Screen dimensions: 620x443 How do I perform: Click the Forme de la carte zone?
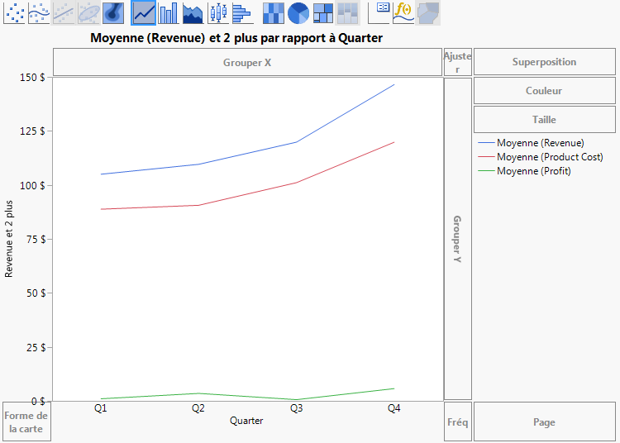coord(26,422)
